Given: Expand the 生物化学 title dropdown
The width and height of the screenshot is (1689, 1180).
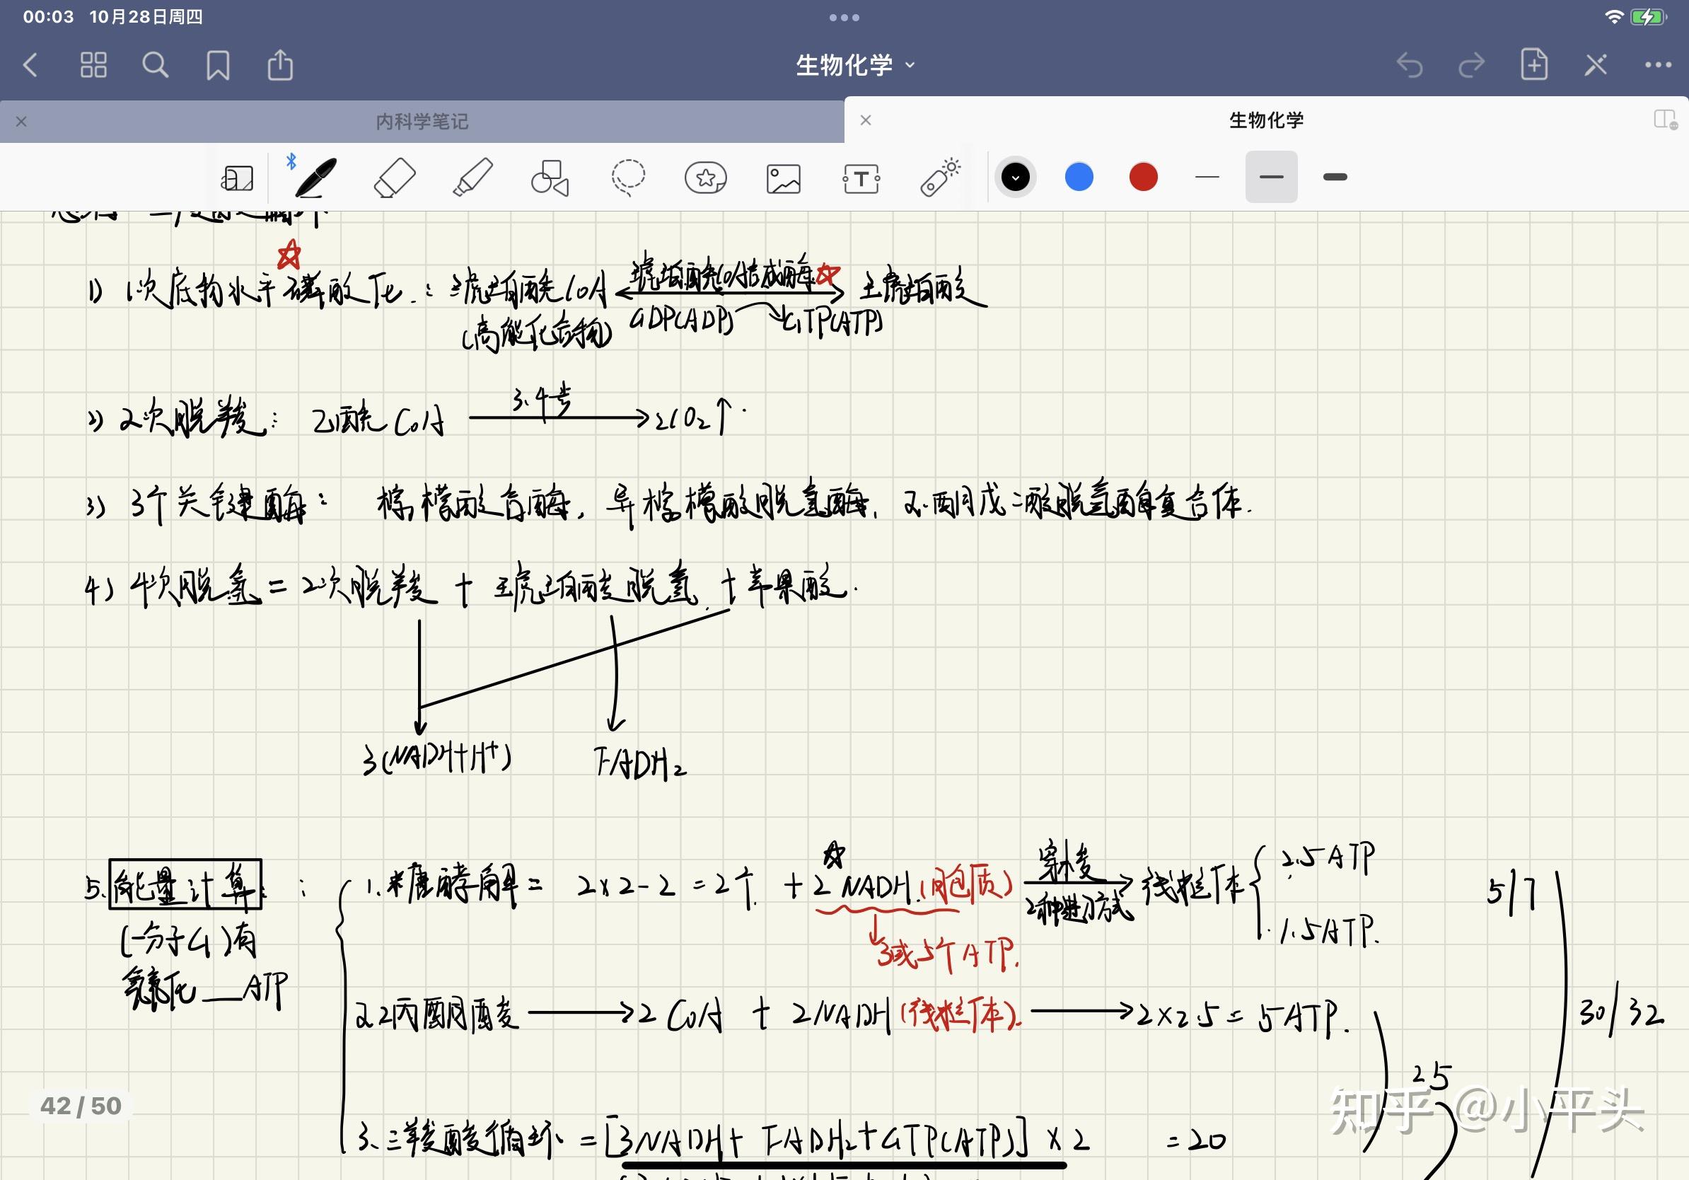Looking at the screenshot, I should [856, 66].
